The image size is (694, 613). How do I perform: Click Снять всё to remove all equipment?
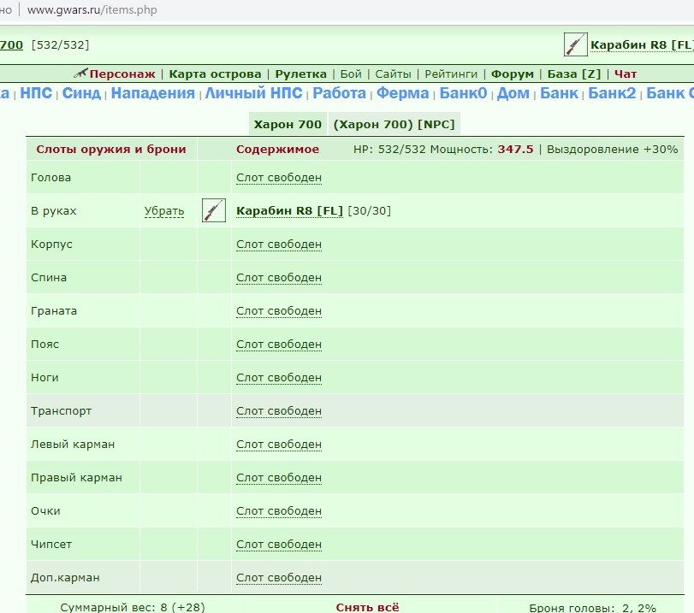367,607
